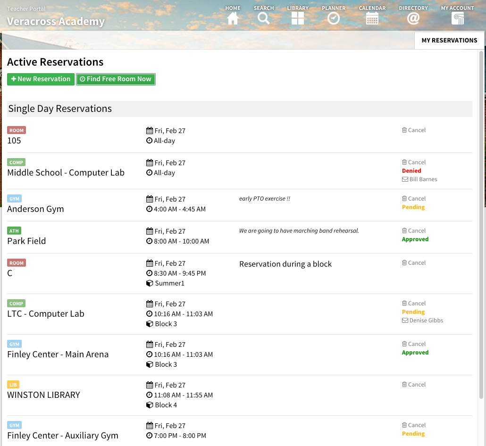Screen dimensions: 486x446
Task: Select the Planner clock icon
Action: tap(334, 17)
